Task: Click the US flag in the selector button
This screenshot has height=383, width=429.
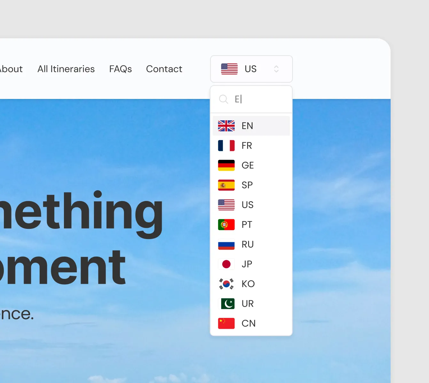Action: pyautogui.click(x=229, y=69)
